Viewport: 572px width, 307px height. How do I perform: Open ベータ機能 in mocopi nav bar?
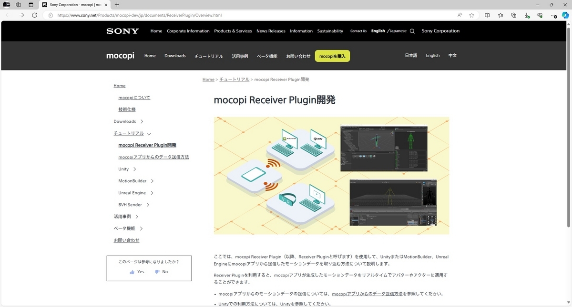pyautogui.click(x=267, y=56)
